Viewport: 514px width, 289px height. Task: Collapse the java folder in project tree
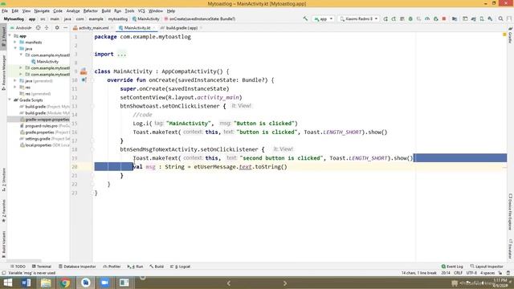tap(15, 48)
